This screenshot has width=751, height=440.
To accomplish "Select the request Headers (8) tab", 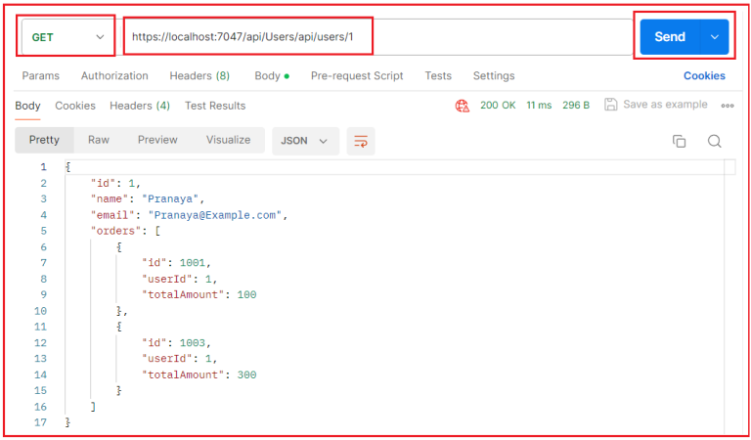I will pyautogui.click(x=199, y=76).
